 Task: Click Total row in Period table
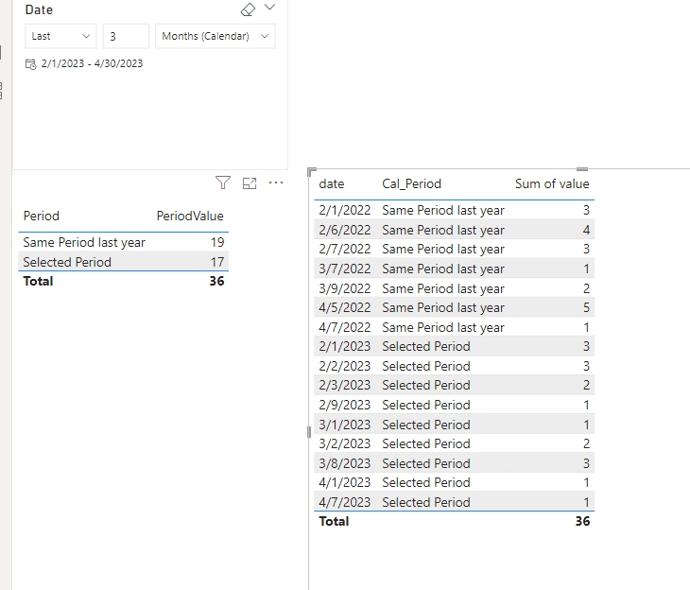124,281
